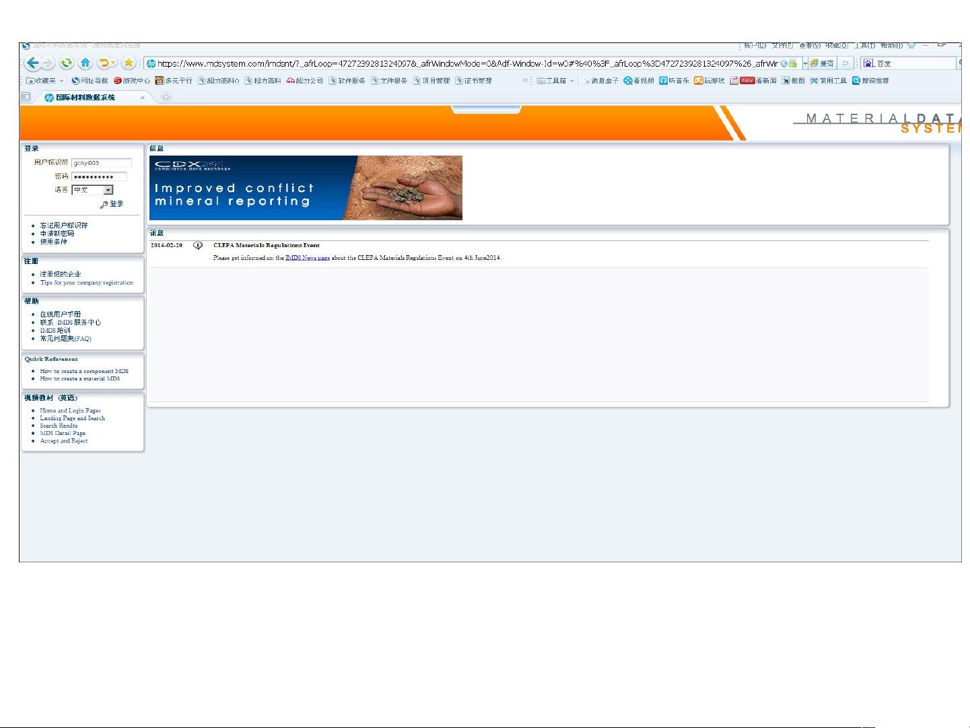Viewport: 970px width, 728px height.
Task: Open Landing Page and Search video
Action: tap(73, 418)
